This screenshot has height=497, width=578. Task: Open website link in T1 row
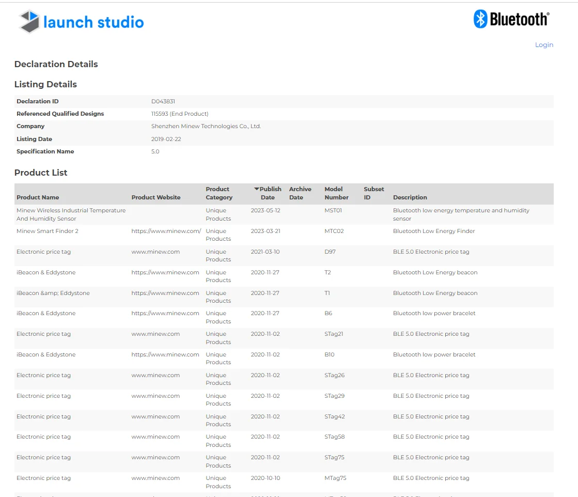165,293
